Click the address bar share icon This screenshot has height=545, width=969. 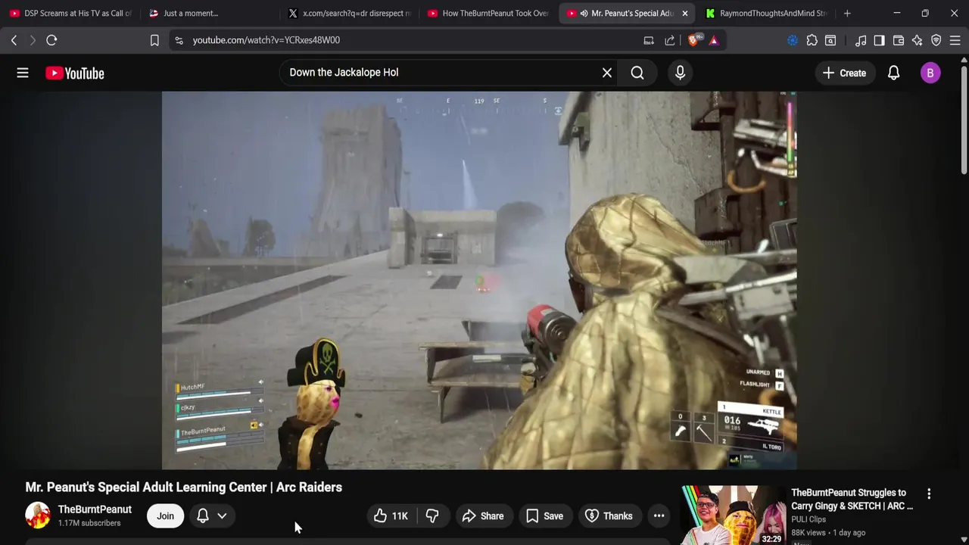(x=670, y=40)
